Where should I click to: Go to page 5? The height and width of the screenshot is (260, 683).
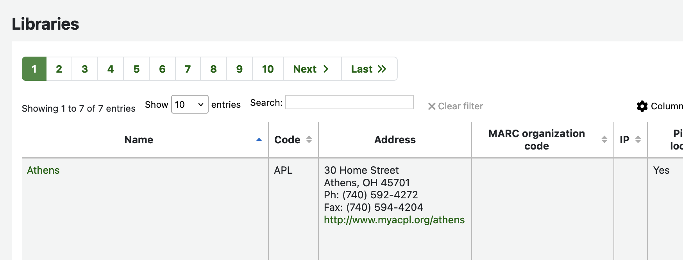pos(136,69)
